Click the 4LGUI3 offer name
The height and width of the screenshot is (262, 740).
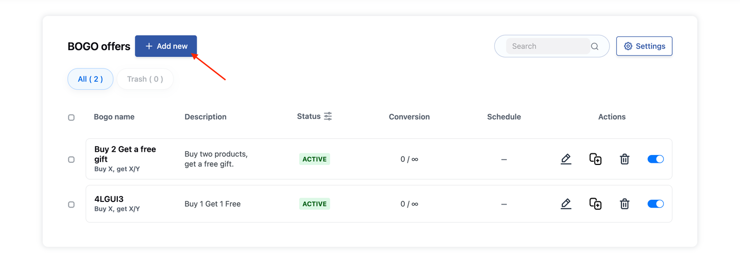pos(109,199)
